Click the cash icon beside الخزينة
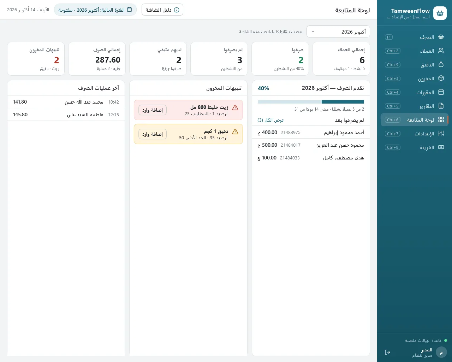Screen dimensions: 452x362 pyautogui.click(x=441, y=147)
